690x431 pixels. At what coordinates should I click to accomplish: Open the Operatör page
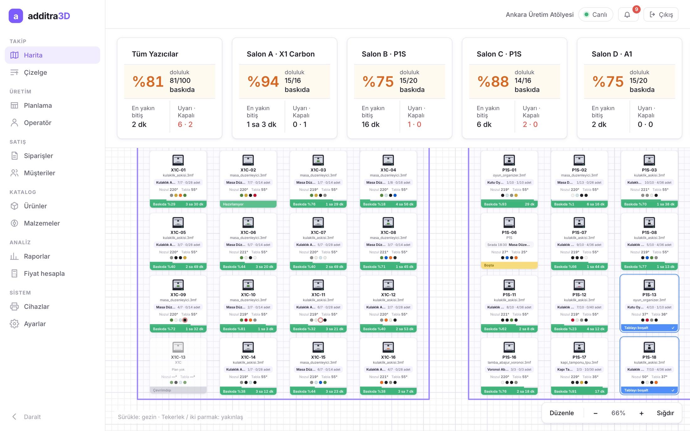coord(52,123)
